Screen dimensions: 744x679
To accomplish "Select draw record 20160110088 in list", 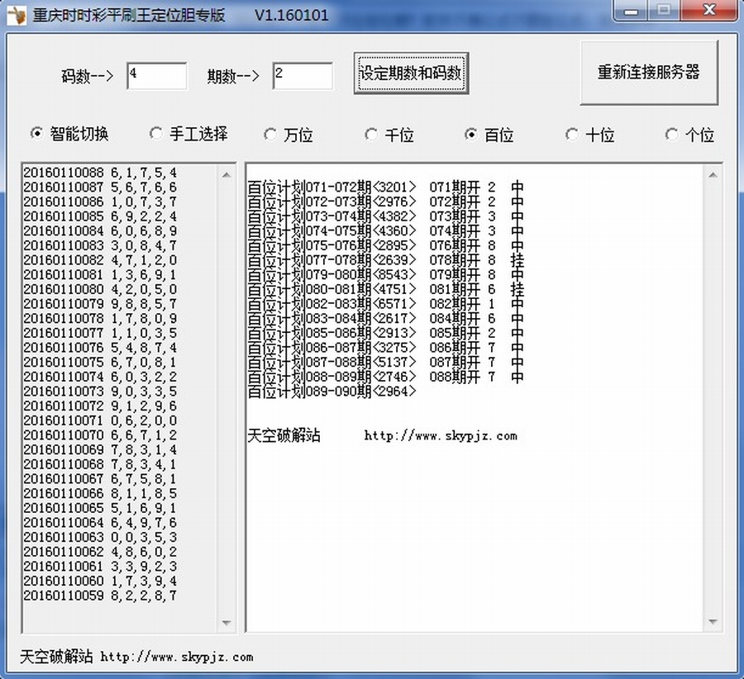I will pos(99,173).
